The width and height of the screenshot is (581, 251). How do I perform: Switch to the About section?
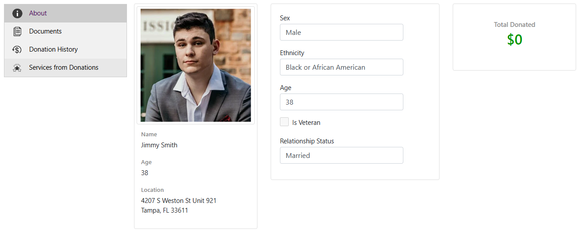pos(38,13)
